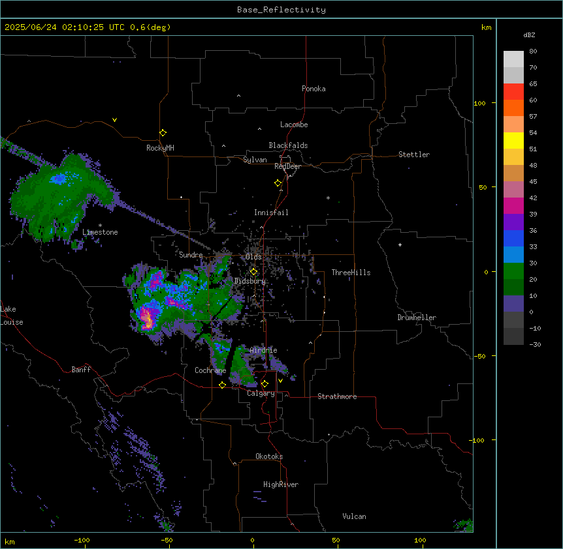Click the 100 tick on the vertical axis
Viewport: 563px width, 549px height.
tap(479, 103)
